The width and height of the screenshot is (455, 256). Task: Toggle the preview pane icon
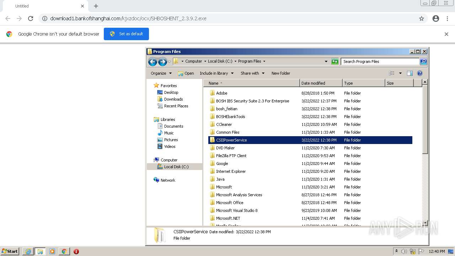[x=410, y=73]
